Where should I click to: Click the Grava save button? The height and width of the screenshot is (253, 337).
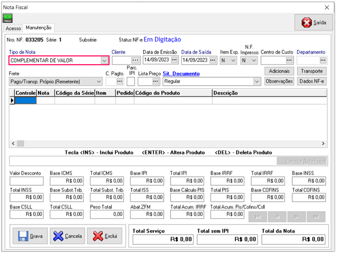(30, 236)
